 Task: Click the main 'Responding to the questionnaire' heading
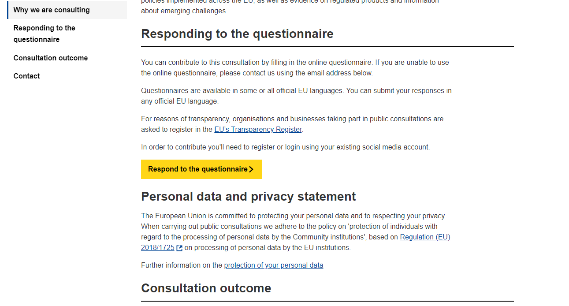point(237,34)
